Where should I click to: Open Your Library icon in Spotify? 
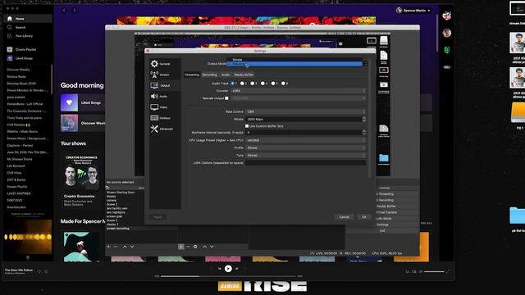point(9,36)
